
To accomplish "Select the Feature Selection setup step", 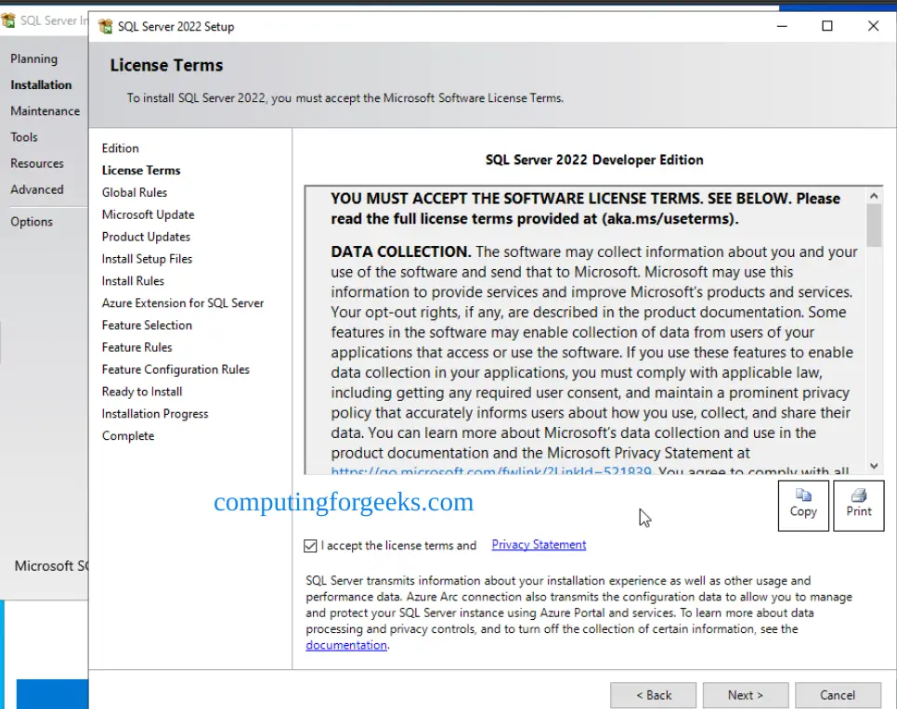I will point(147,326).
